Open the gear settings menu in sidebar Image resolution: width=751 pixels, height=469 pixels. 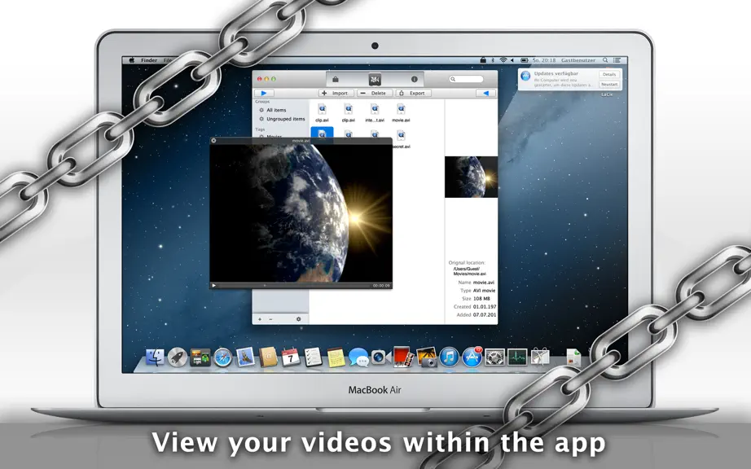[x=298, y=319]
